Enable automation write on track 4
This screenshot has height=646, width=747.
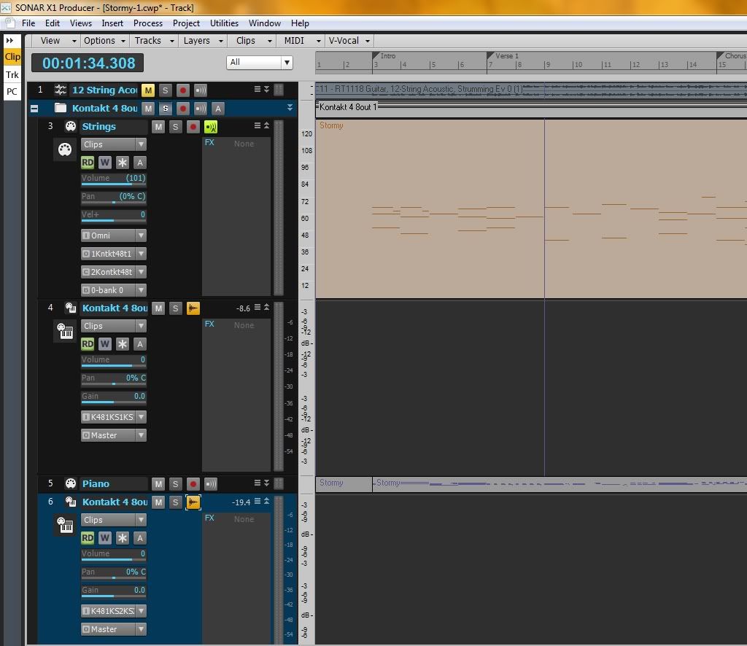(105, 344)
